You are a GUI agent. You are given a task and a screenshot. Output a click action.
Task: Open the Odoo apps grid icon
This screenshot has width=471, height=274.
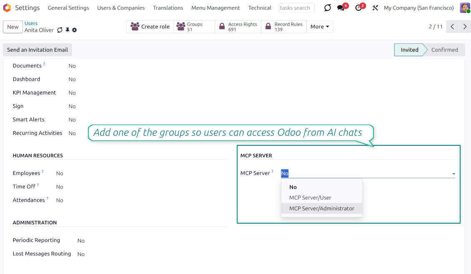click(x=6, y=7)
